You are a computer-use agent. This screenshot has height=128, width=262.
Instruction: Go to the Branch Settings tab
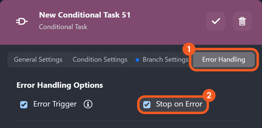pyautogui.click(x=165, y=60)
